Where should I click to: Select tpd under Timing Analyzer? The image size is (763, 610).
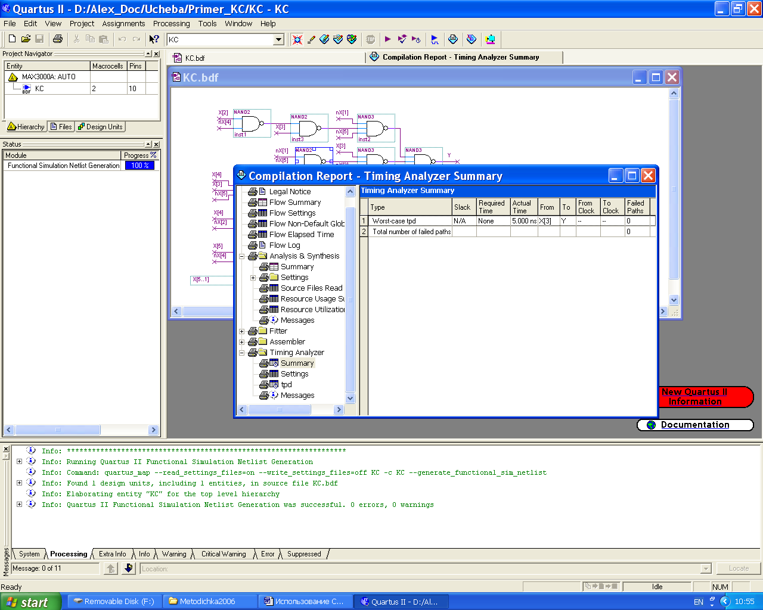[x=286, y=385]
